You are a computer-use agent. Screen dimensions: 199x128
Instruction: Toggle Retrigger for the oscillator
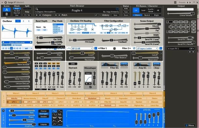17,45
